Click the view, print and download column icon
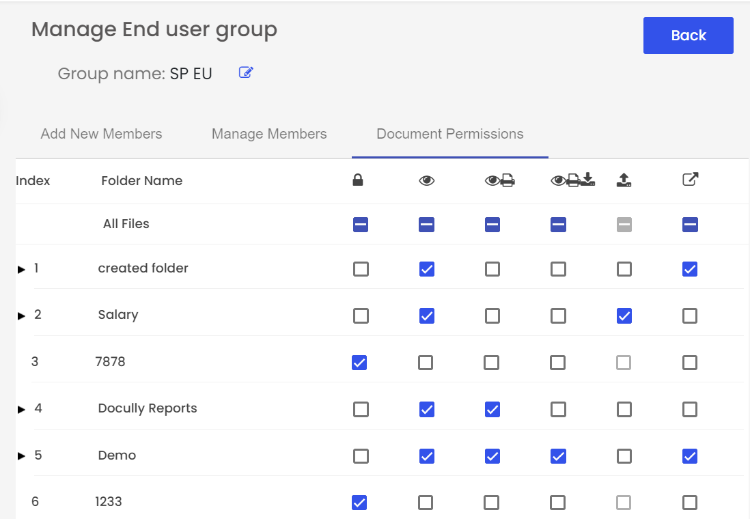This screenshot has height=519, width=750. pos(572,180)
